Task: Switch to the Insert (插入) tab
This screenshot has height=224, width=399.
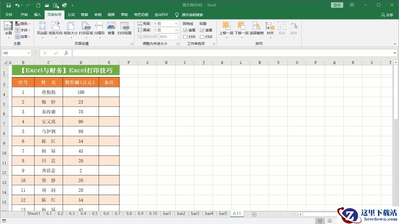Action: [37, 15]
